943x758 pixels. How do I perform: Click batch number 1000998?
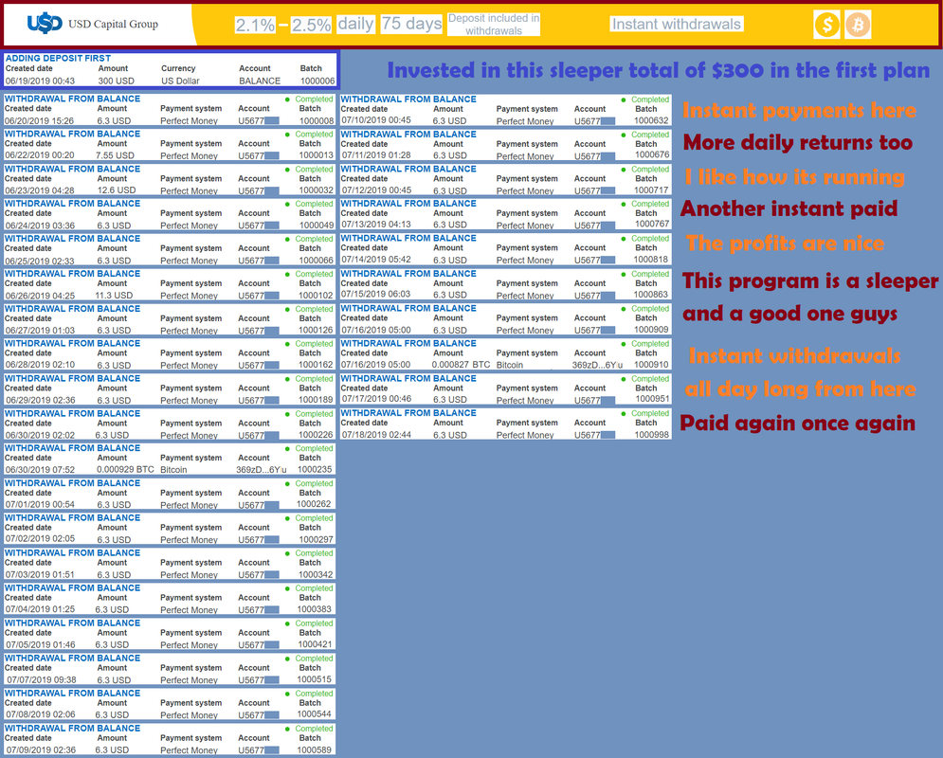coord(651,435)
